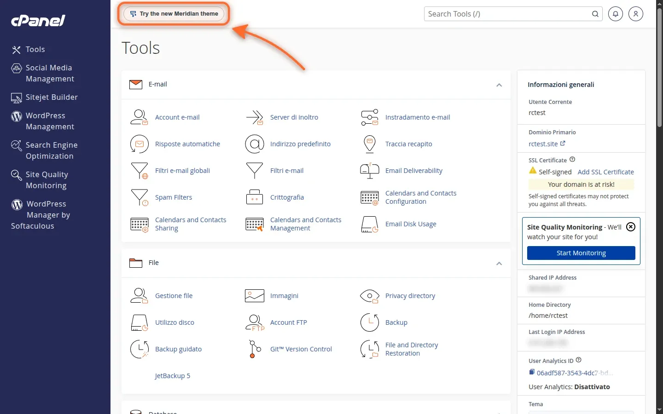Open the Email Deliverability mailbox icon

tap(370, 171)
